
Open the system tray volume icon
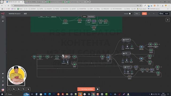tap(154, 94)
